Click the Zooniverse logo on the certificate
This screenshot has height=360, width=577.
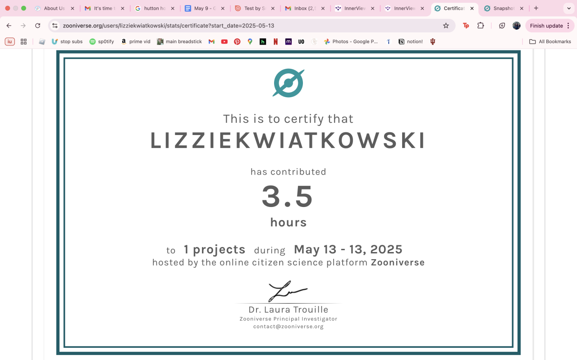click(x=288, y=83)
